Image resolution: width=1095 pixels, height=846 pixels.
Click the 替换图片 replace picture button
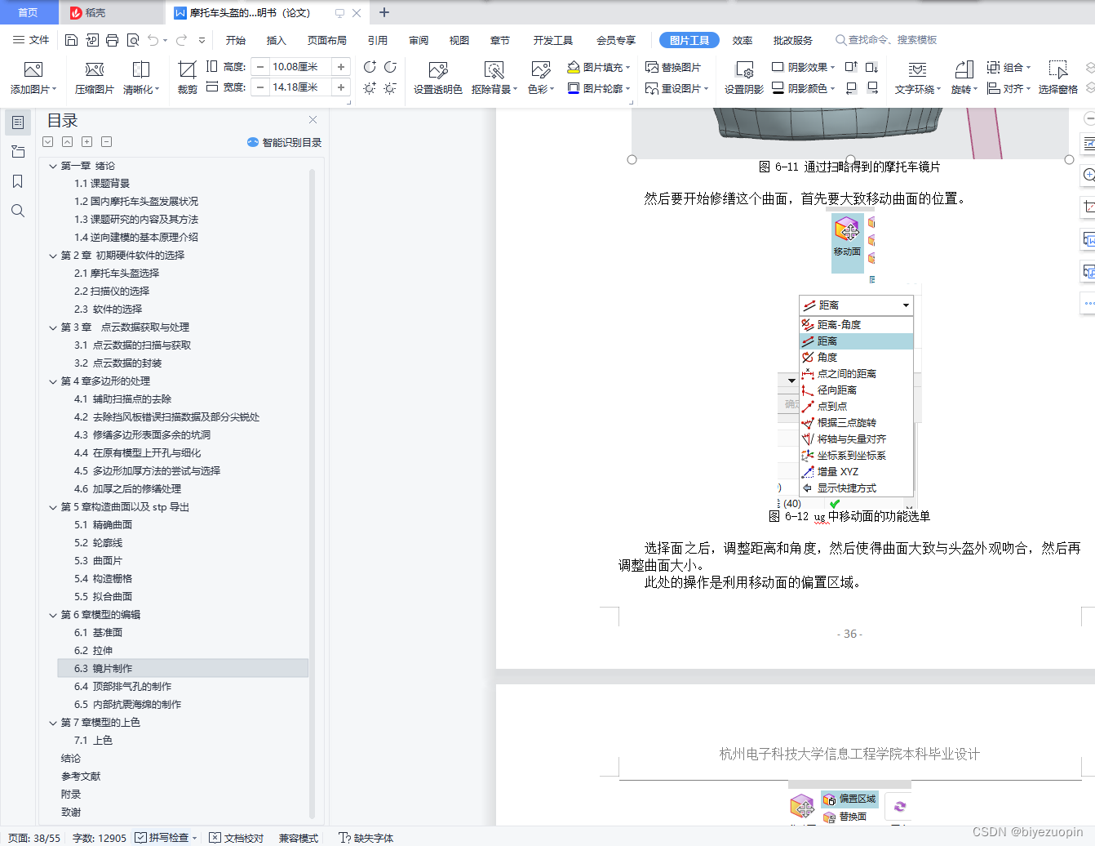[673, 67]
